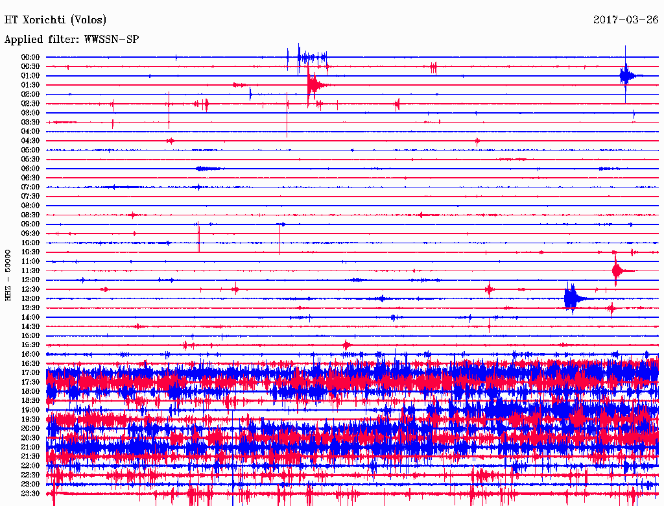Click the station title HT Xorichti (Volos)
The height and width of the screenshot is (506, 664).
pos(55,20)
